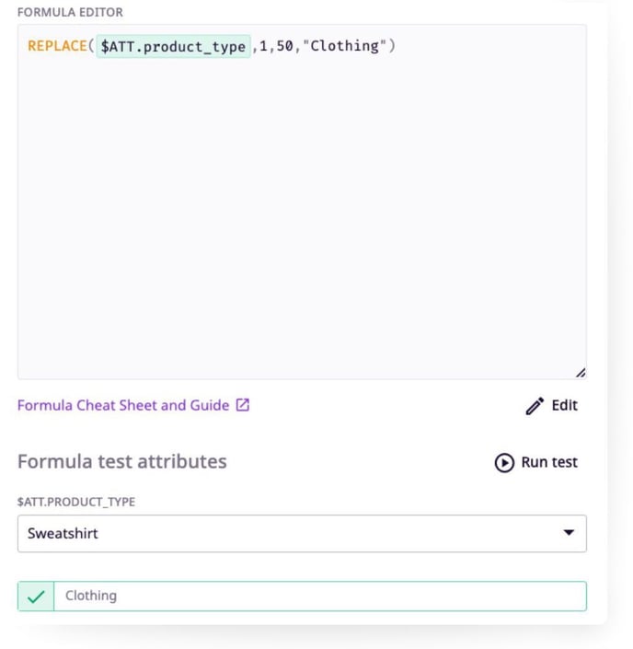
Task: Click the number 50 in the formula
Action: tap(285, 46)
